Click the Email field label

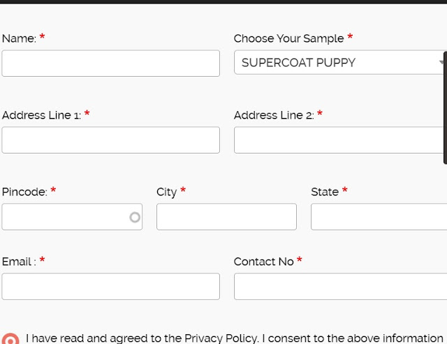point(19,262)
